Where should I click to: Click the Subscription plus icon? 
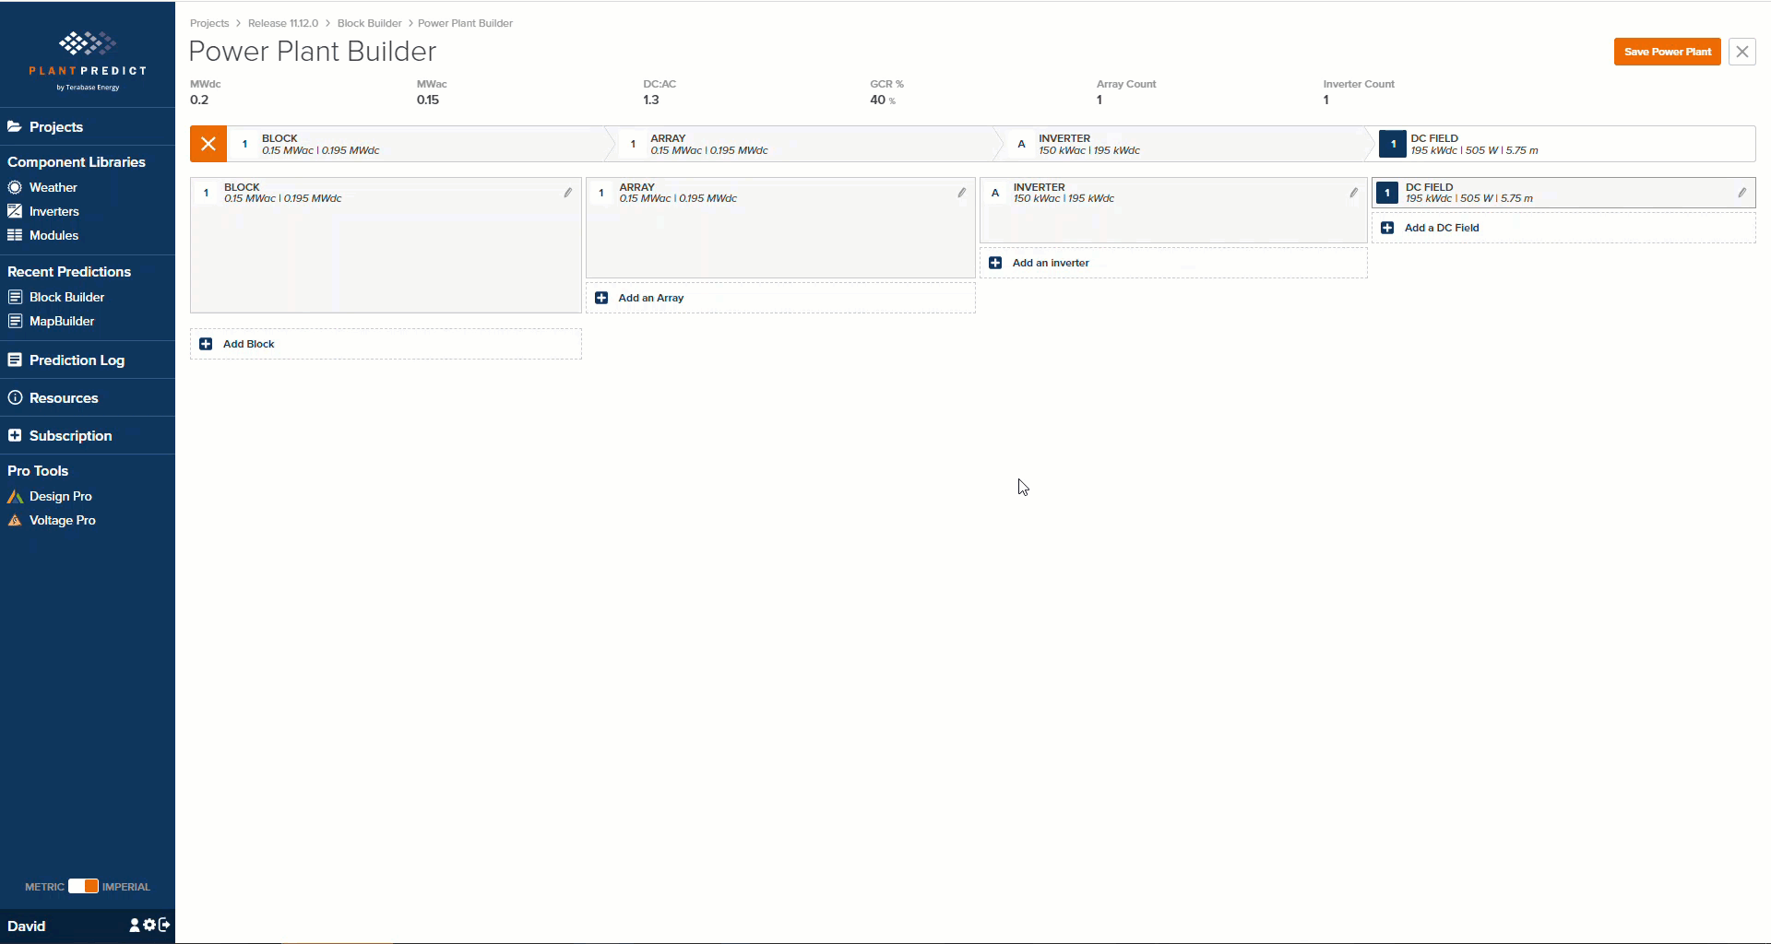(x=15, y=435)
